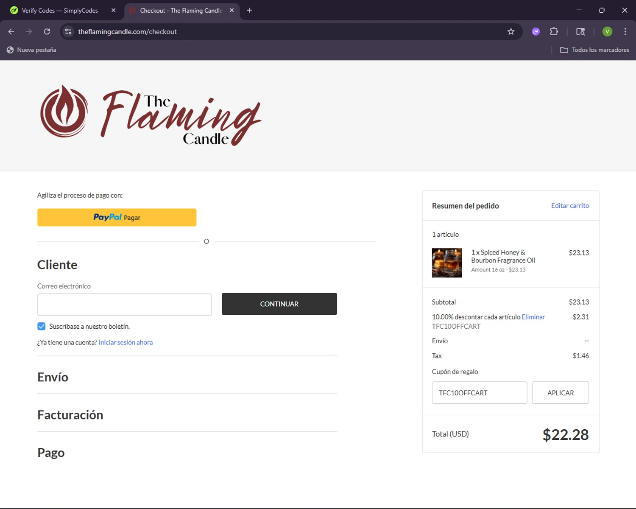Expand the Pago section heading

(51, 453)
